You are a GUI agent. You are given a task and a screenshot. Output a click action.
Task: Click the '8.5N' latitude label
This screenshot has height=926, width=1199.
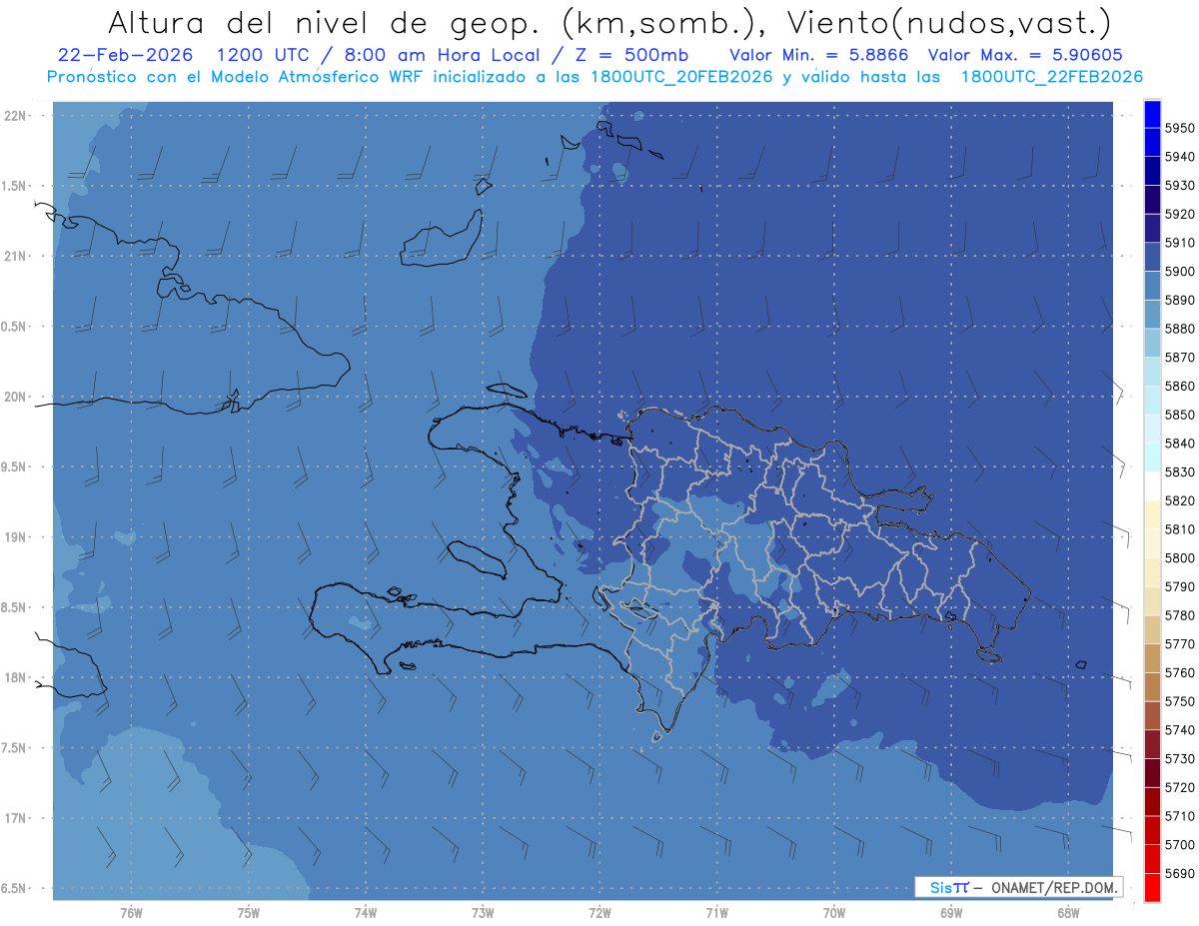coord(14,607)
